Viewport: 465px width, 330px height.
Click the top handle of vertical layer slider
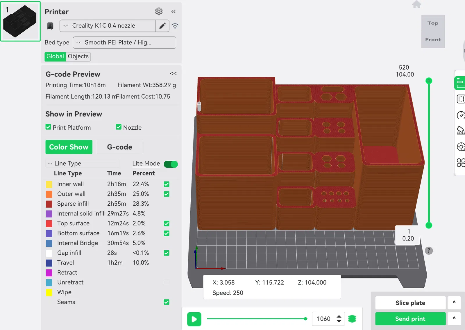coord(429,81)
